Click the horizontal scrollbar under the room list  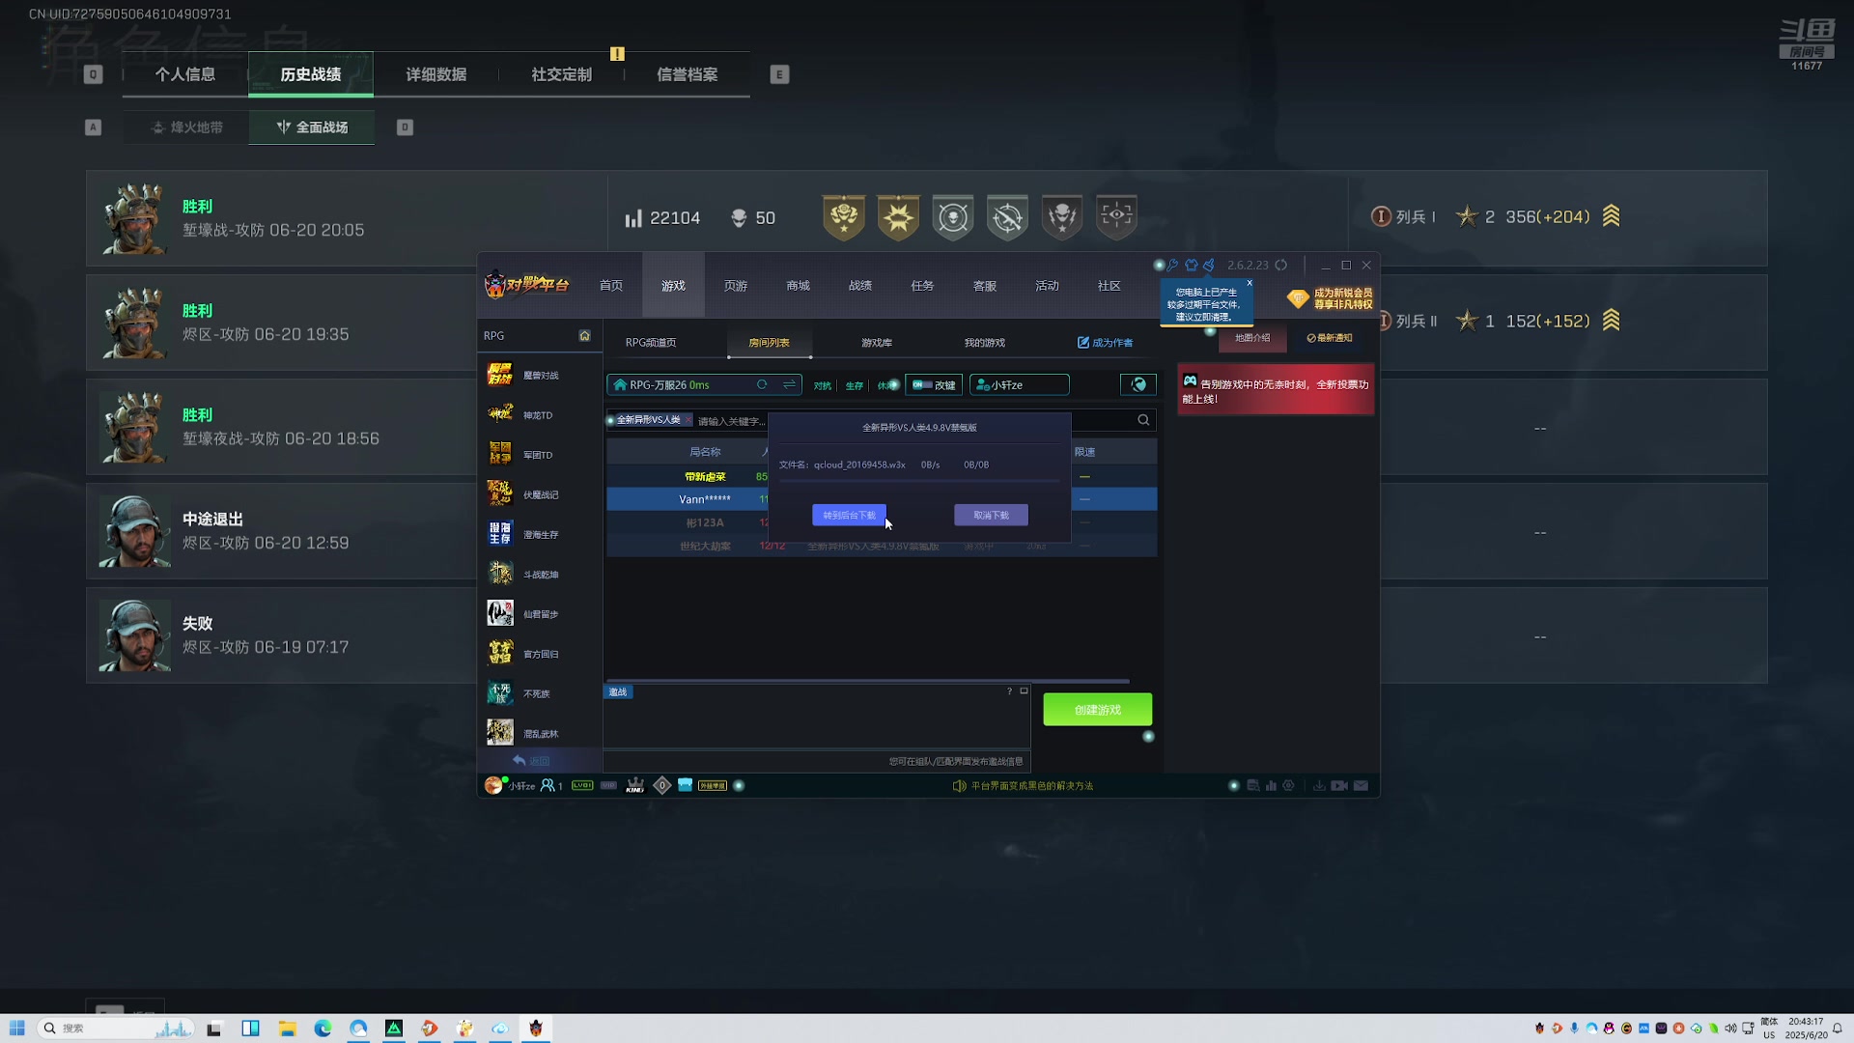867,681
